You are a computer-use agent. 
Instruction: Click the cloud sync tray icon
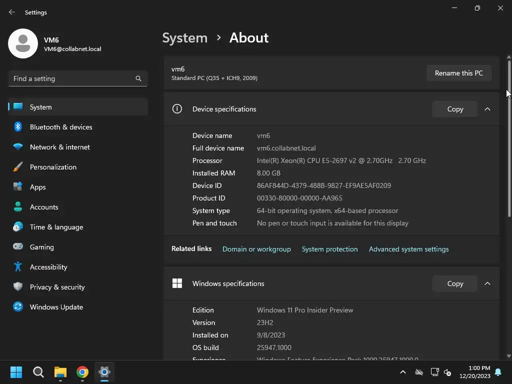(x=419, y=372)
